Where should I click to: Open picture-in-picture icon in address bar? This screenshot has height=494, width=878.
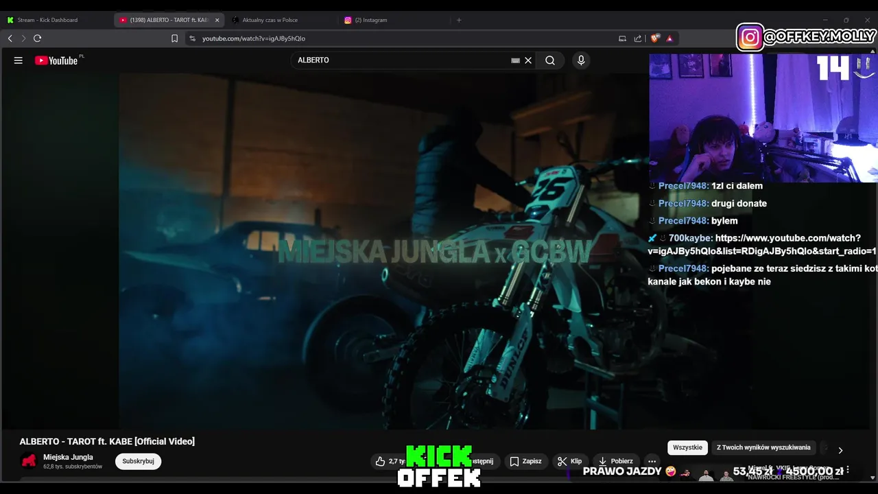point(622,38)
